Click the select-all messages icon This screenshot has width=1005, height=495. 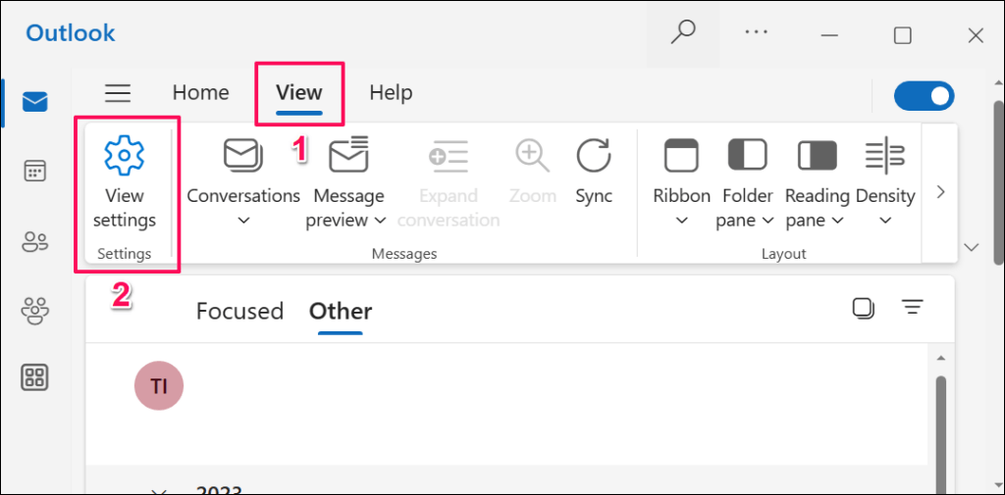(x=863, y=308)
